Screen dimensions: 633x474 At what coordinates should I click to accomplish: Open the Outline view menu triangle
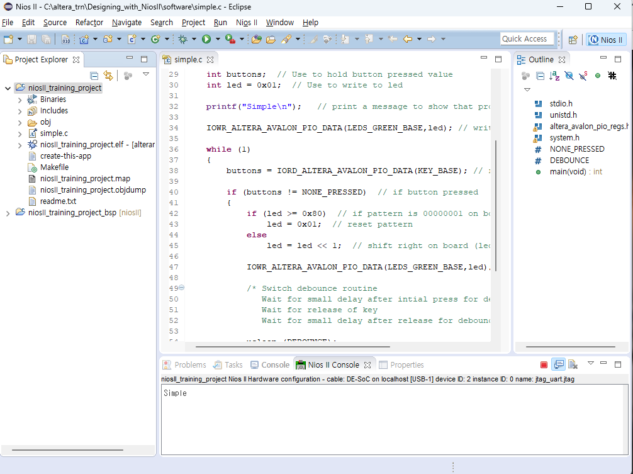click(527, 89)
